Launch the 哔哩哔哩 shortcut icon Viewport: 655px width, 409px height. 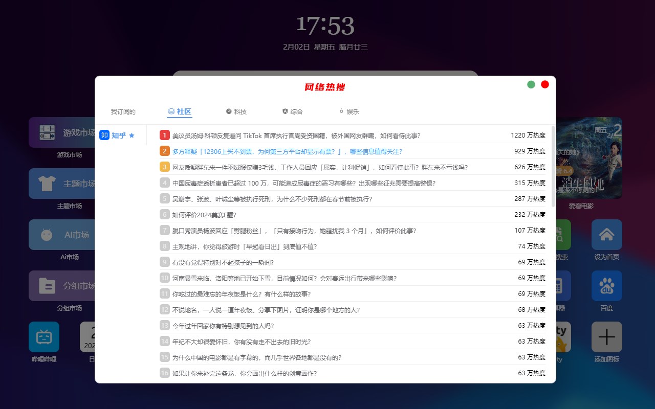pos(44,337)
